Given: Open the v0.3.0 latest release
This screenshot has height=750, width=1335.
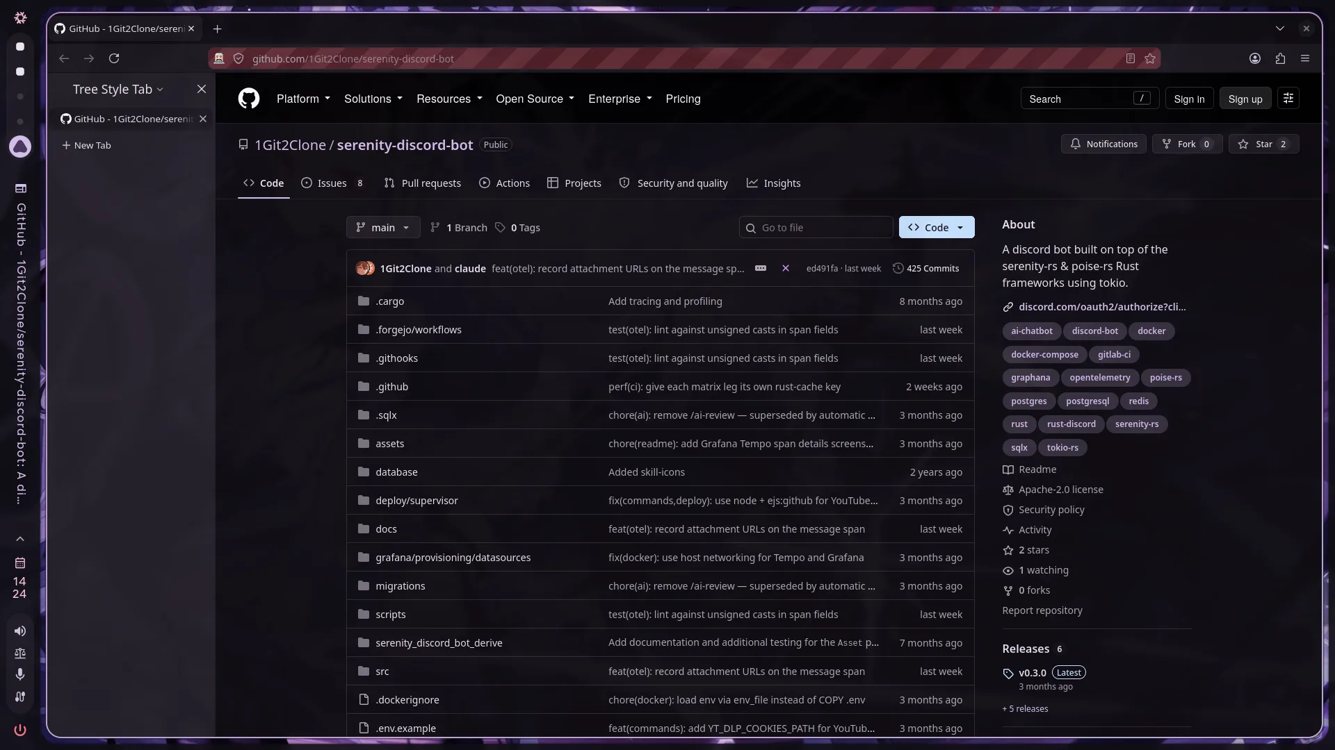Looking at the screenshot, I should point(1033,672).
